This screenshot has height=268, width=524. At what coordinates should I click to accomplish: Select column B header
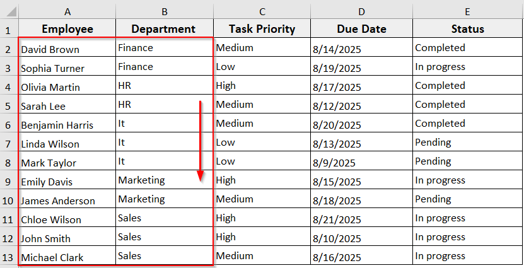coord(164,12)
